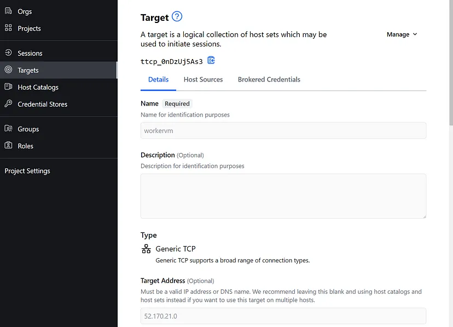Click into the Description text area
453x327 pixels.
coord(283,196)
